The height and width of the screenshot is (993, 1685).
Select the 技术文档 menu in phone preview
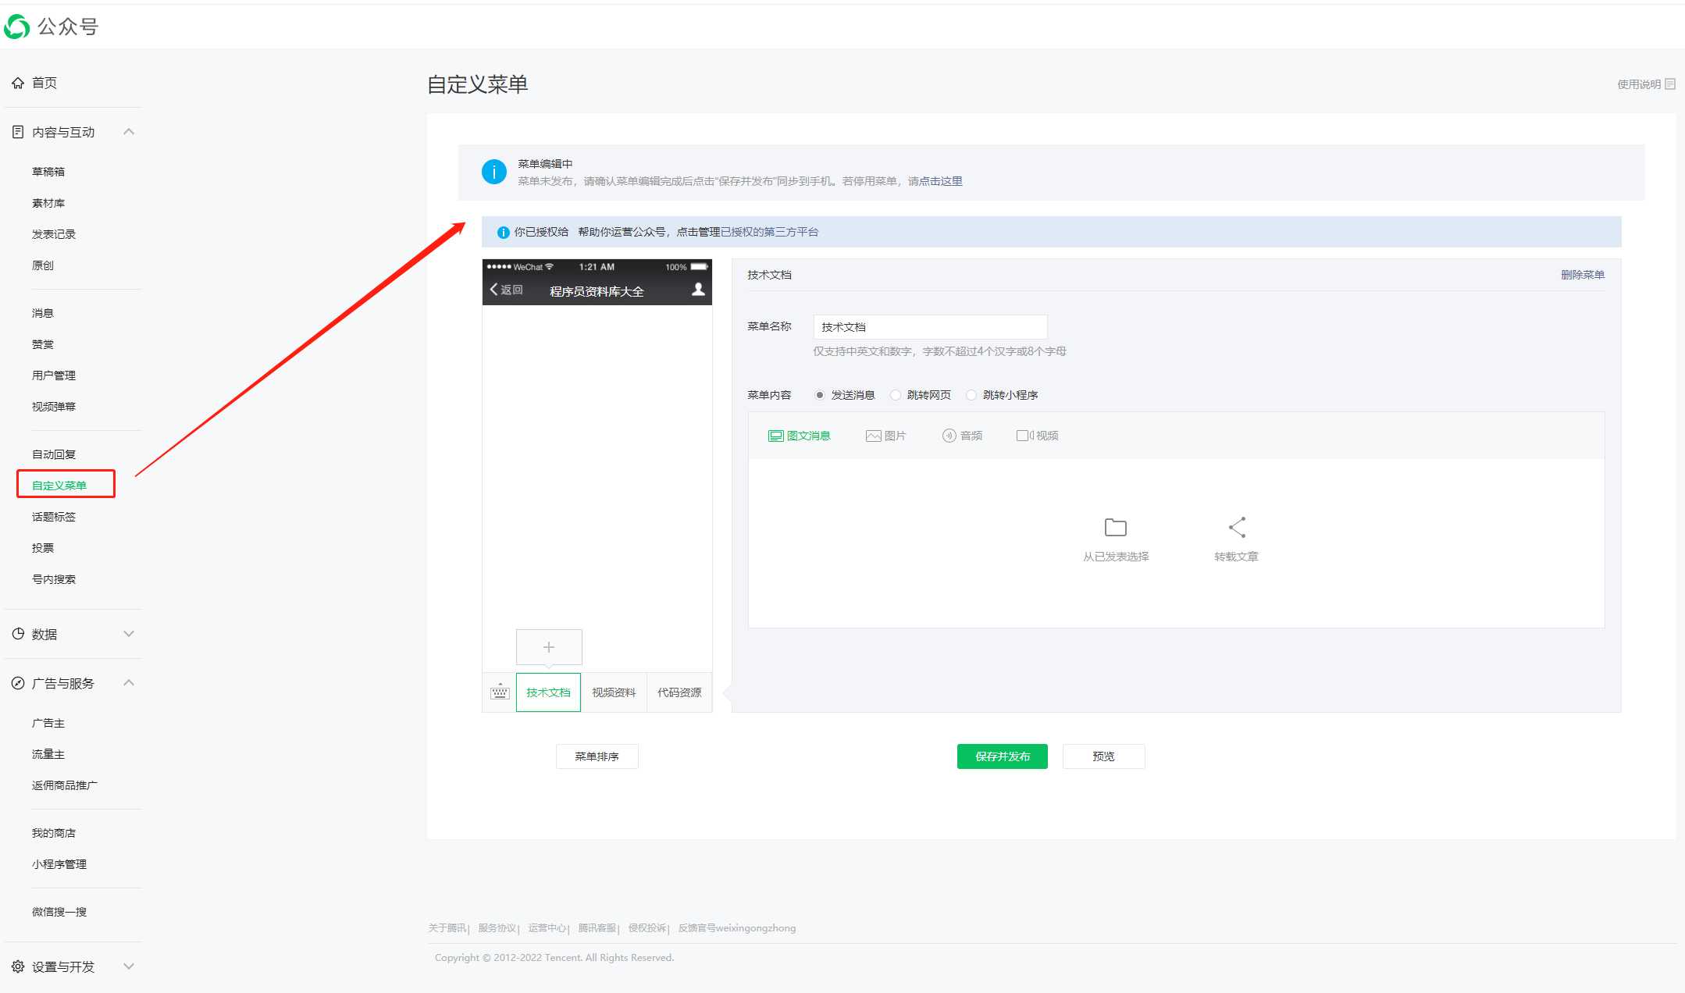[548, 692]
